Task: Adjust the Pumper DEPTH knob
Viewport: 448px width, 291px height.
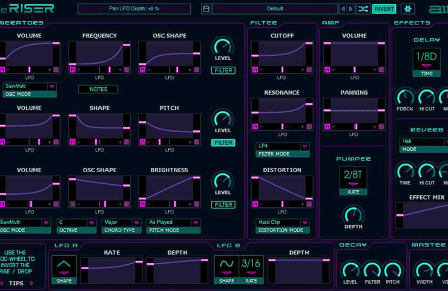Action: tap(354, 215)
